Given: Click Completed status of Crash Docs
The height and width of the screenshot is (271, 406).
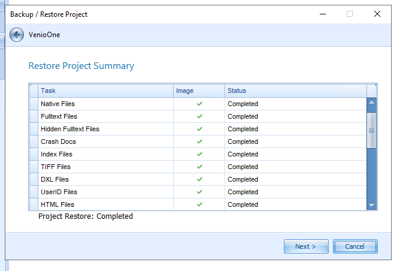Looking at the screenshot, I should coord(243,141).
